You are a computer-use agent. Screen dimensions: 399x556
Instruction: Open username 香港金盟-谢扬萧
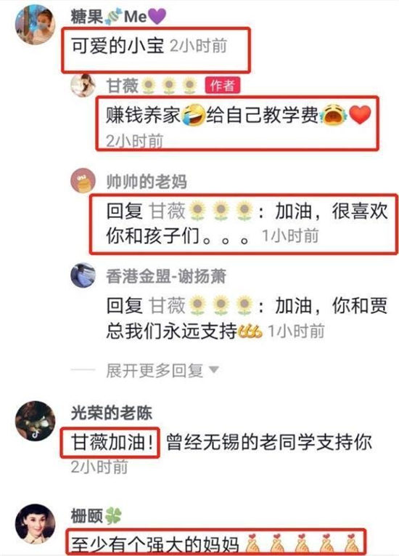[166, 276]
